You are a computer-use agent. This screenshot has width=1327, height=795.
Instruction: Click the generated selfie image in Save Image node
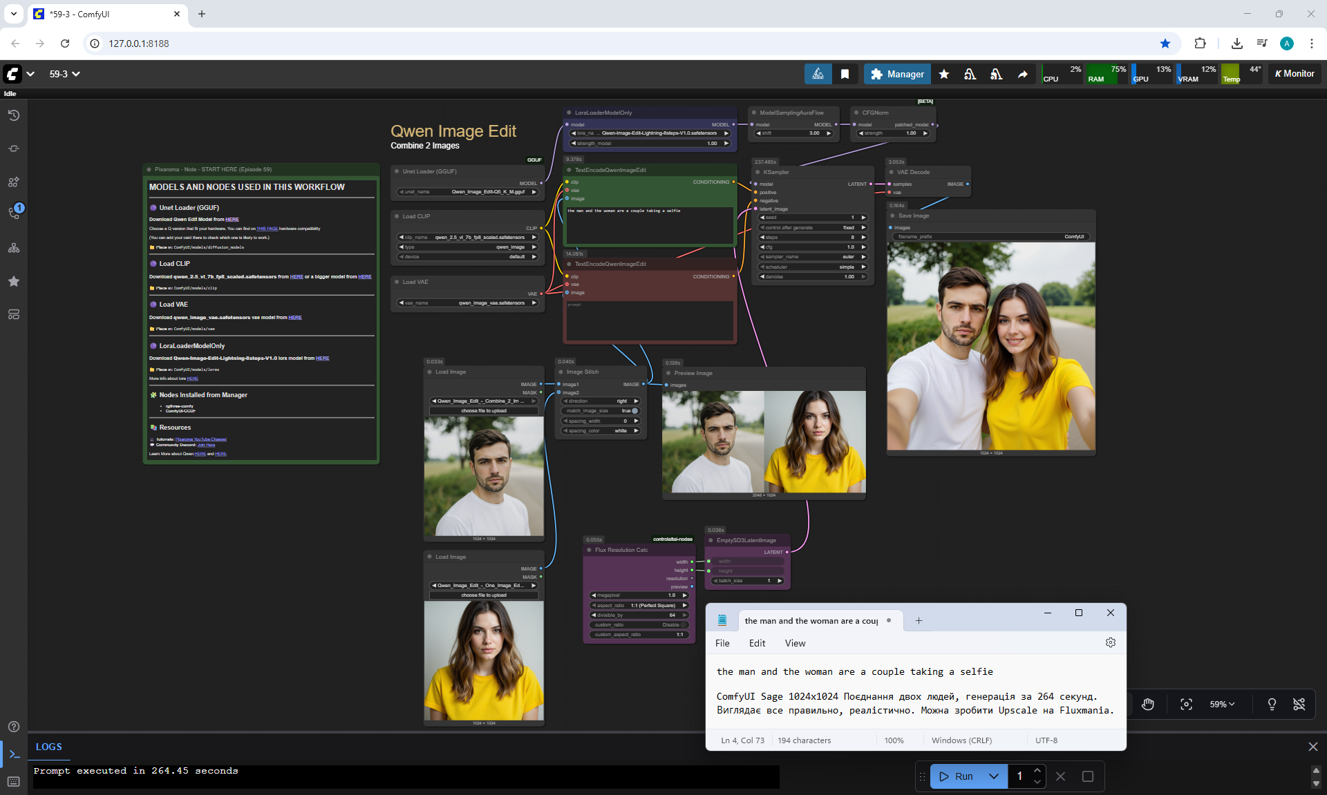pyautogui.click(x=990, y=345)
